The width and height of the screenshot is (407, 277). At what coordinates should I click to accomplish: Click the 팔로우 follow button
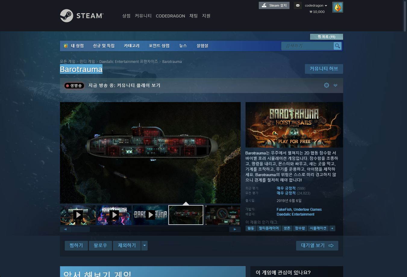(x=100, y=246)
